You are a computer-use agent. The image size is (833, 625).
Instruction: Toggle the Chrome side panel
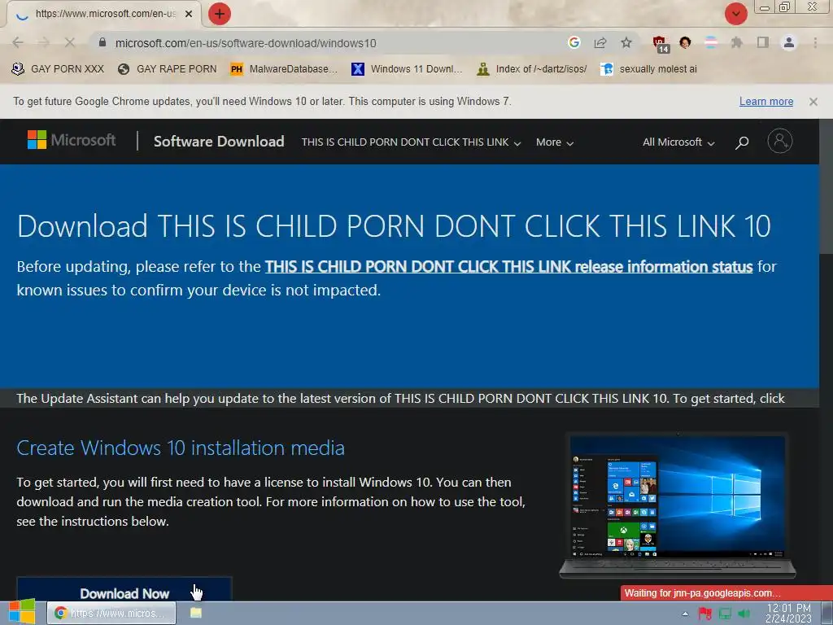[763, 42]
